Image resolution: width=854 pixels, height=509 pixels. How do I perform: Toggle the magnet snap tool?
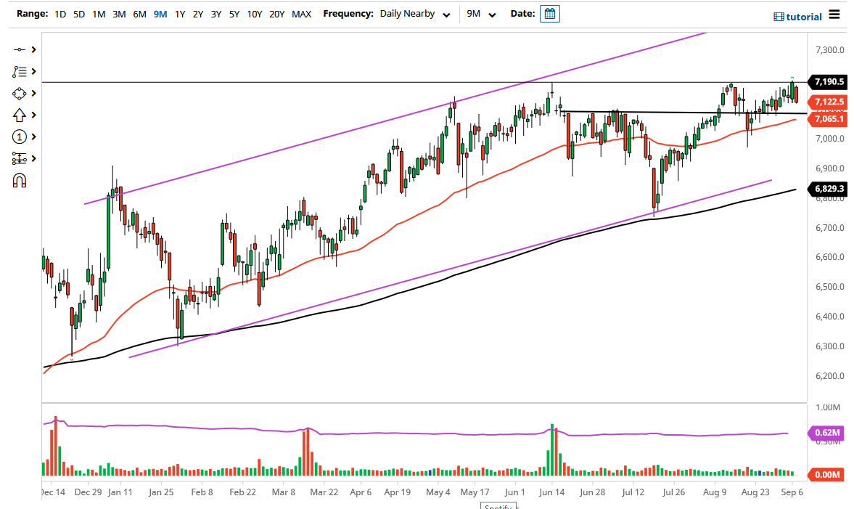click(20, 180)
